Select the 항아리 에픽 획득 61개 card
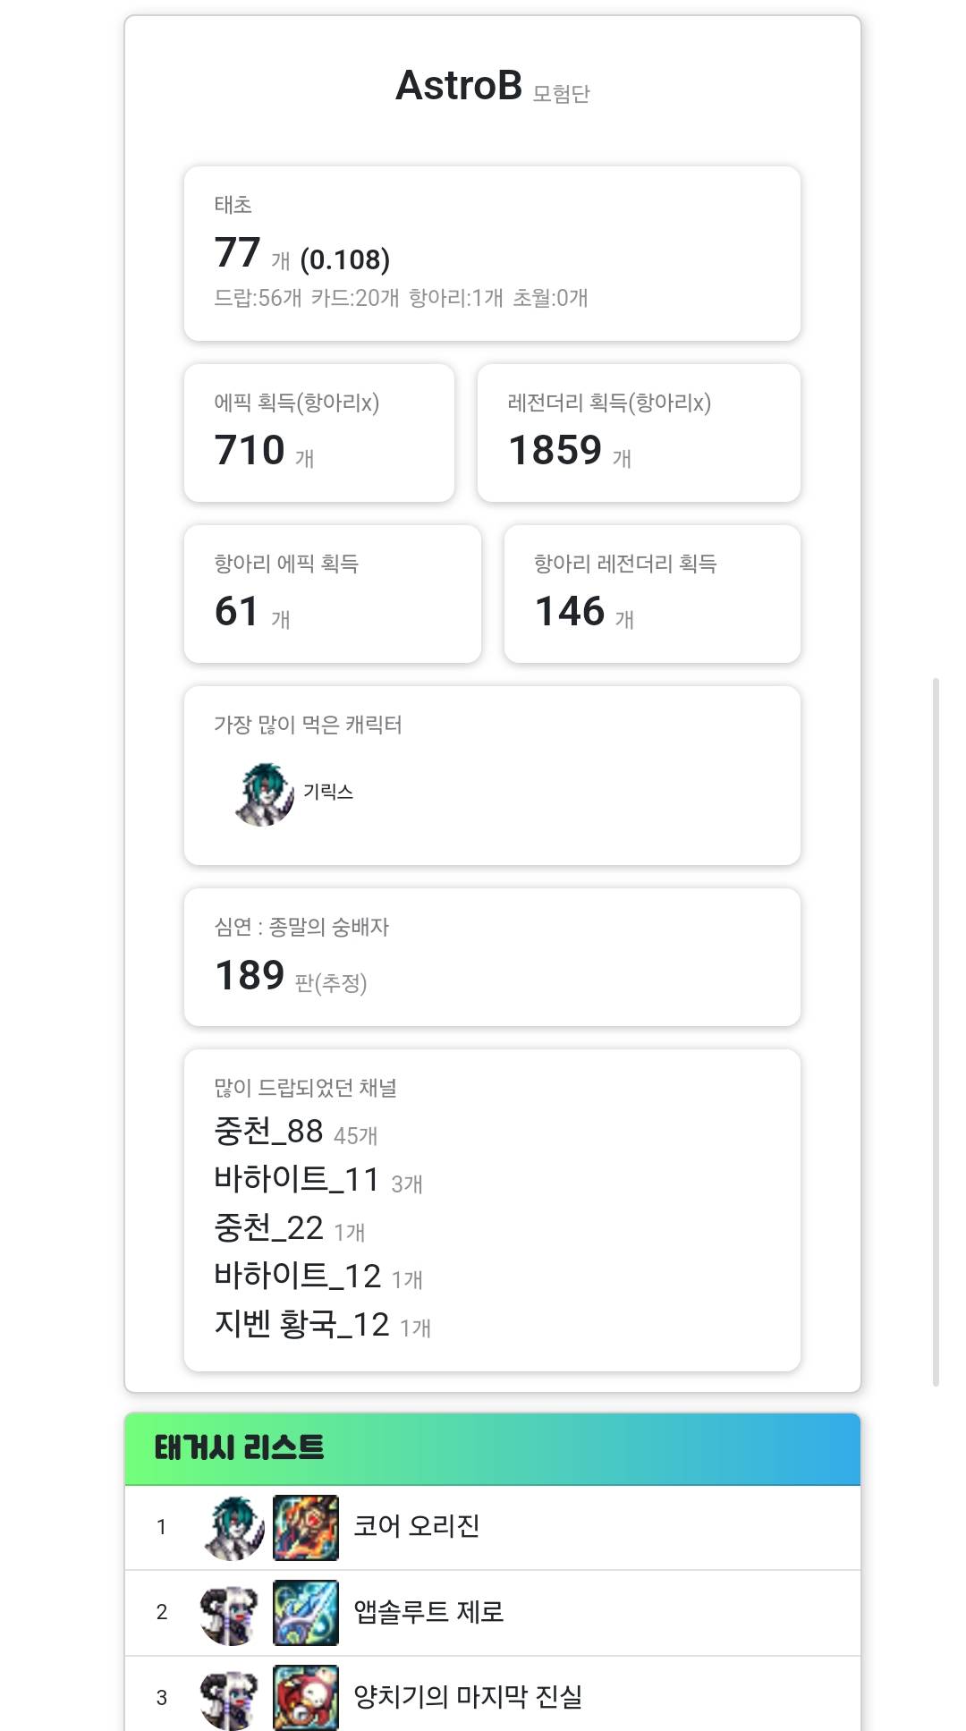The image size is (966, 1731). 333,594
